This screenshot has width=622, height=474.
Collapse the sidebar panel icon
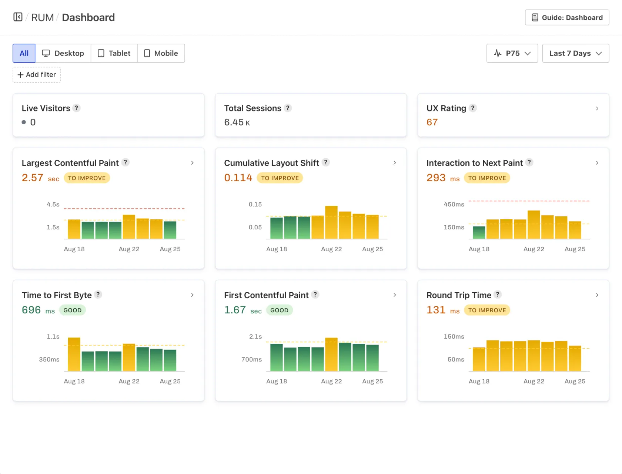coord(18,17)
